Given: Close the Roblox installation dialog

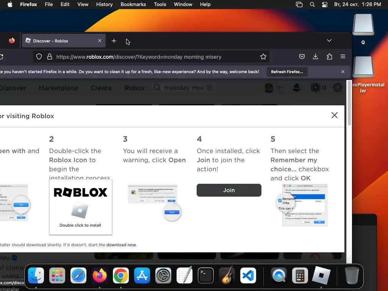Looking at the screenshot, I should tap(335, 115).
